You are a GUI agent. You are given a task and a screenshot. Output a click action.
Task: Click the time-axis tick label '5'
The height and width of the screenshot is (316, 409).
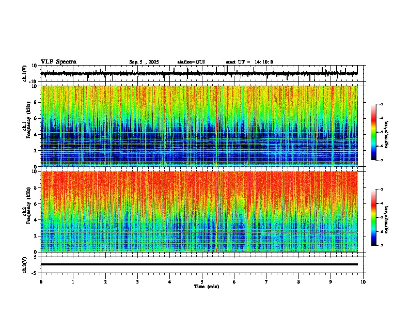point(202,282)
